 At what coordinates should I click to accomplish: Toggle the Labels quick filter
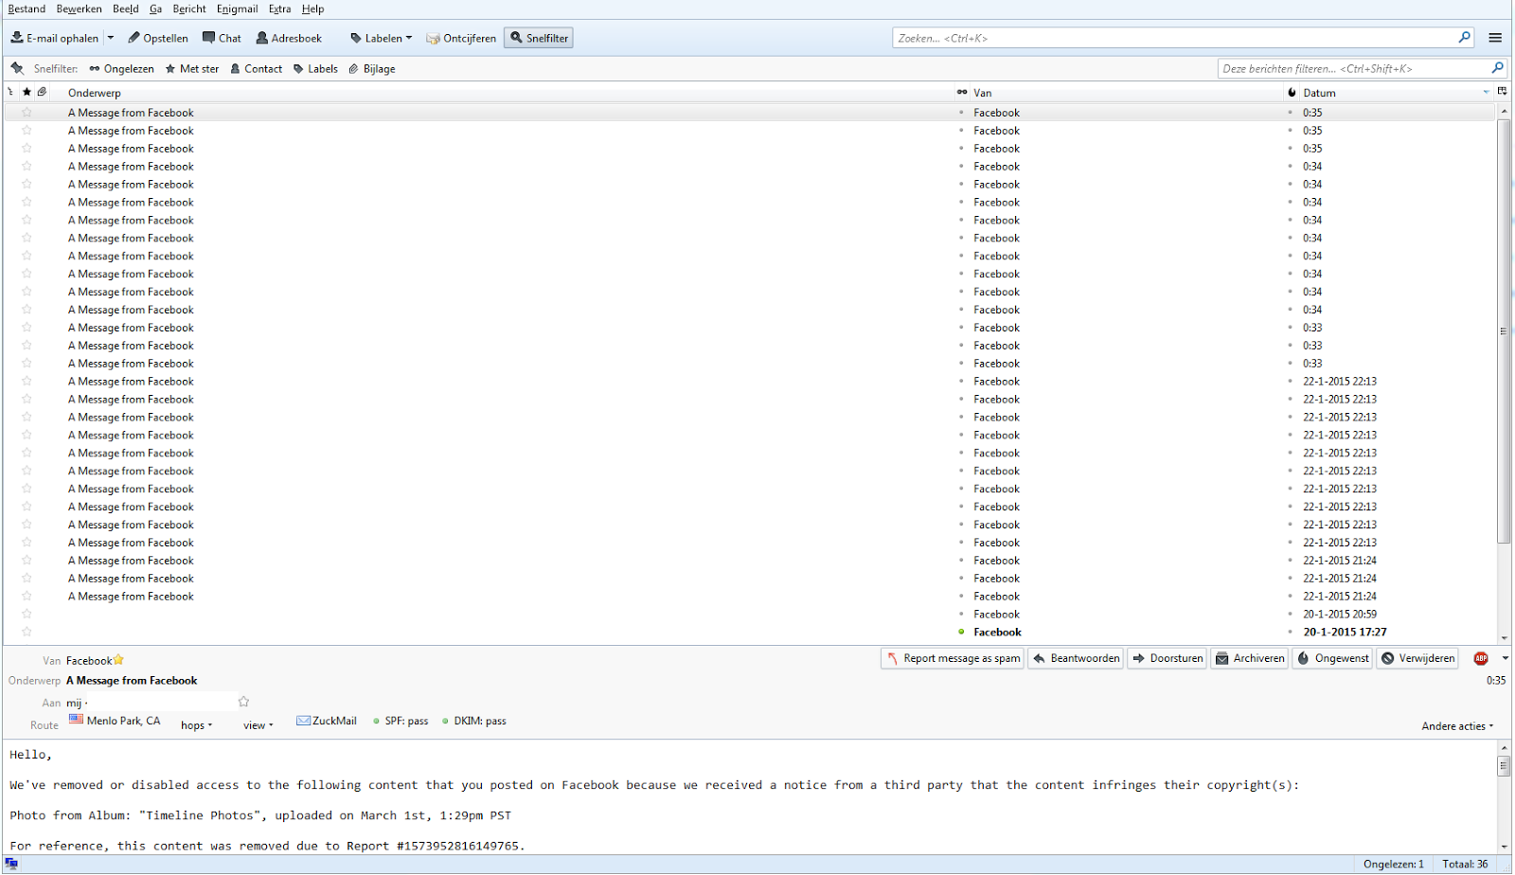[x=315, y=68]
